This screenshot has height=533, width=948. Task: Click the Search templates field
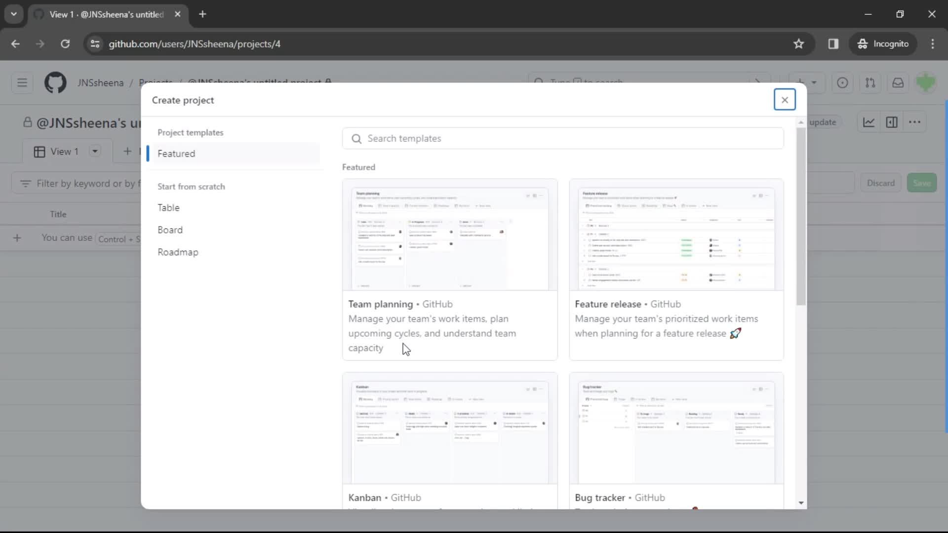click(563, 139)
